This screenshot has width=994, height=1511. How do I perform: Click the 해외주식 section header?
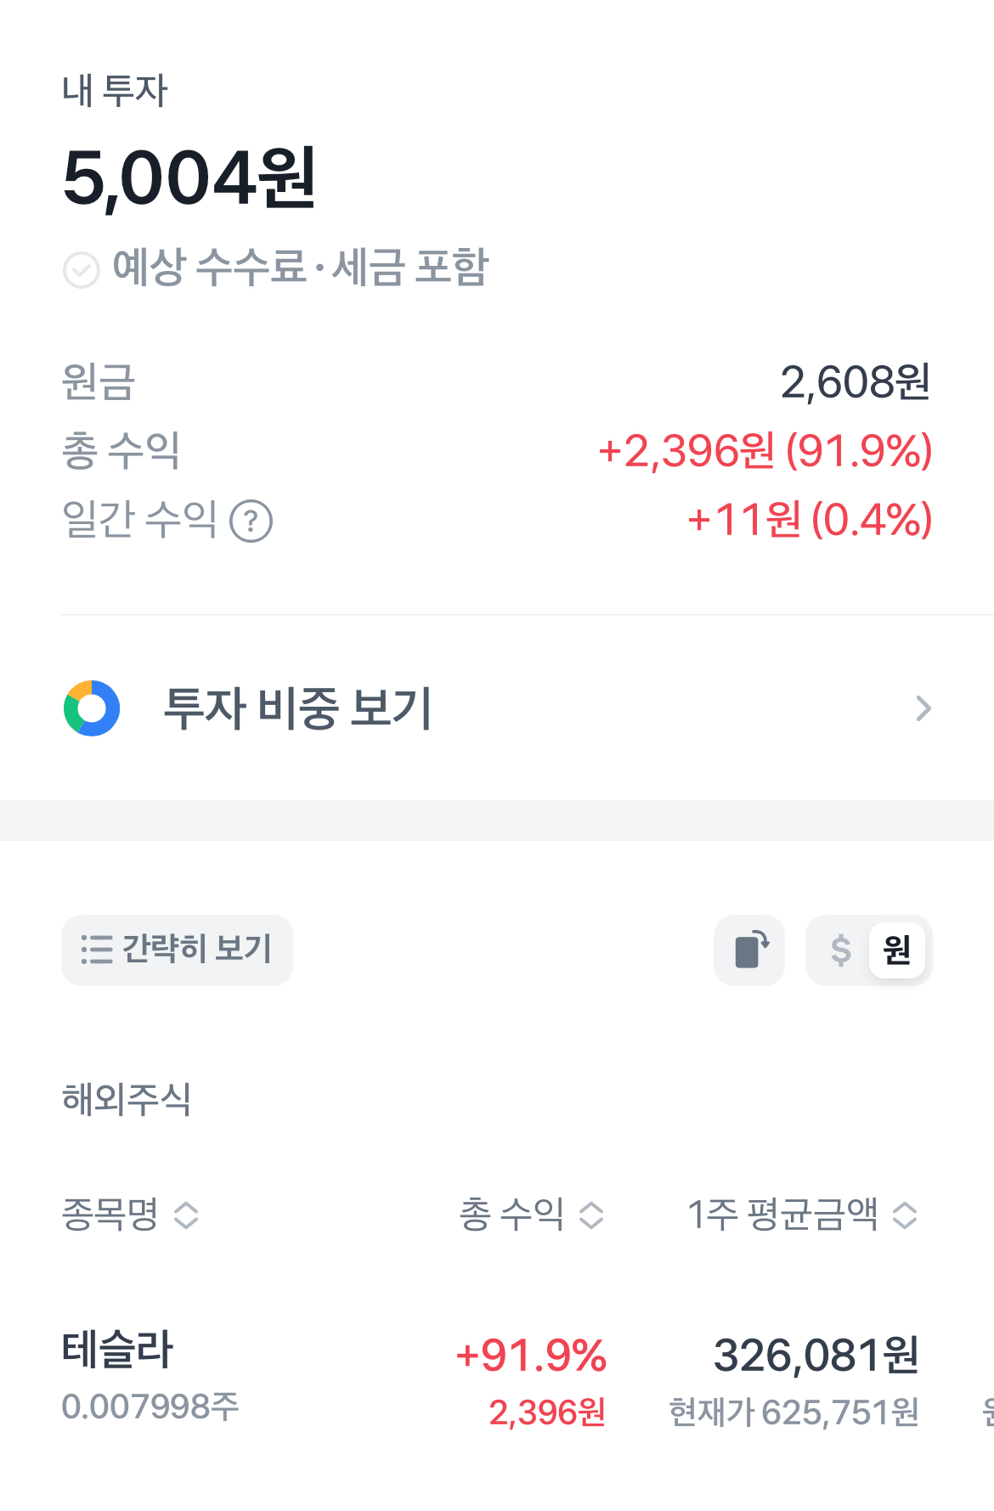coord(127,1099)
